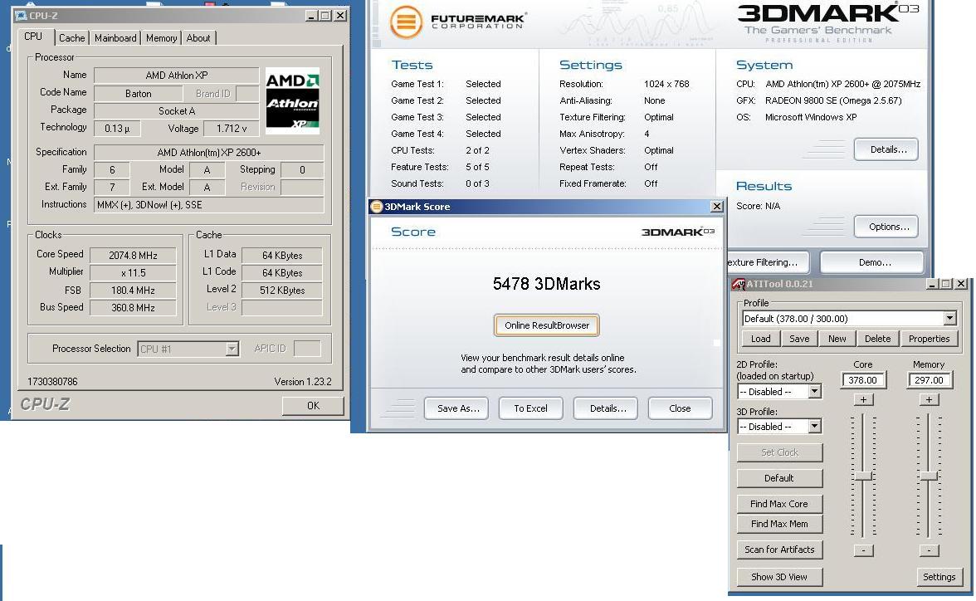Open the Processor Selection dropdown
The image size is (976, 601).
coord(232,349)
